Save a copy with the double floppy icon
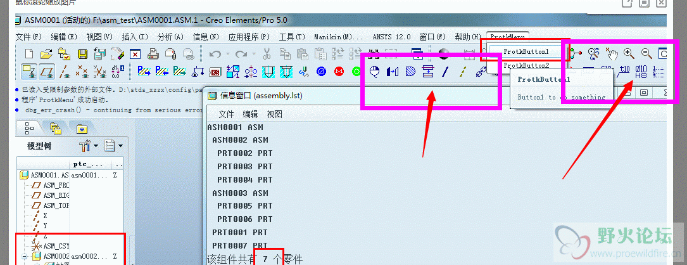Viewport: 687px width, 265px height. click(100, 54)
